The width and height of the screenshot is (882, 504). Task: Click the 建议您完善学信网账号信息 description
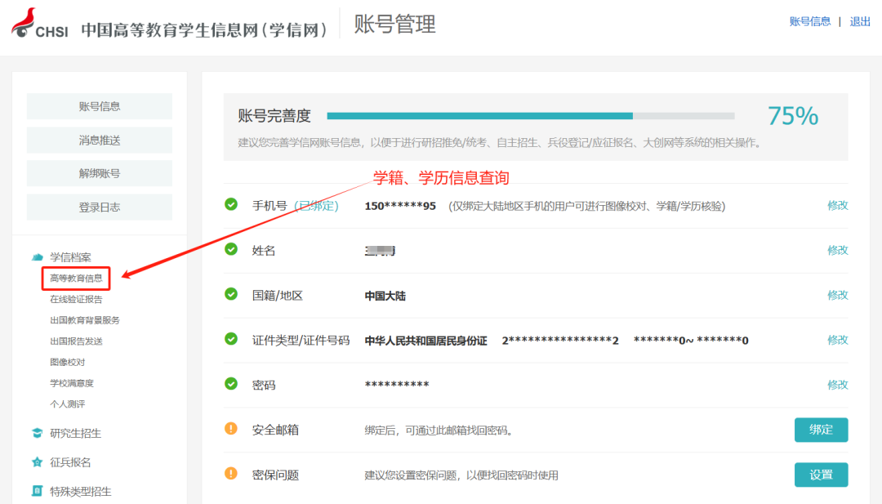click(500, 142)
